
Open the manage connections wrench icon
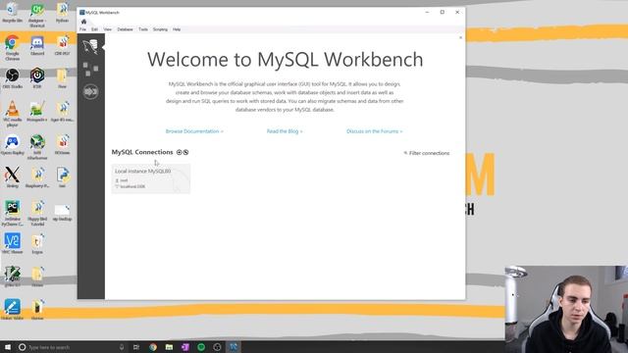[x=185, y=152]
